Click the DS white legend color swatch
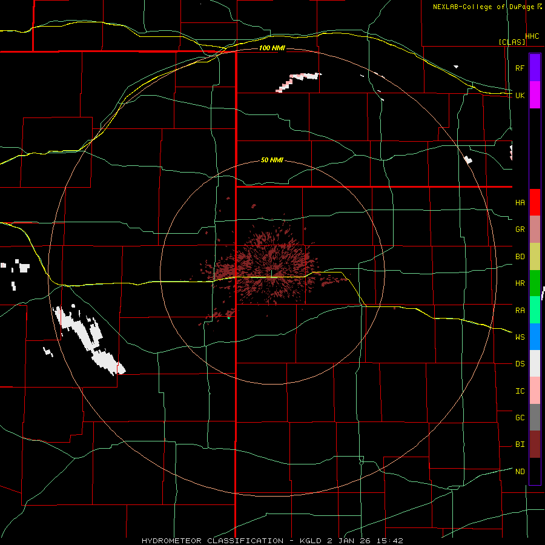The width and height of the screenshot is (545, 545). [535, 363]
